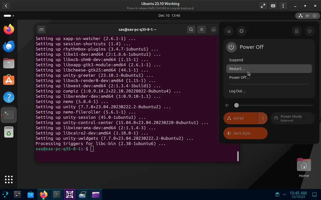Image resolution: width=321 pixels, height=200 pixels.
Task: Open the store bag icon on host taskbar
Action: click(x=31, y=194)
